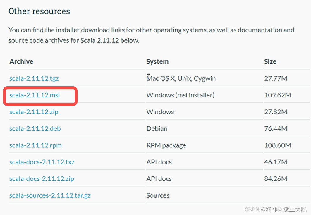The image size is (311, 215).
Task: Select the 'Debian' system cell
Action: tap(157, 128)
